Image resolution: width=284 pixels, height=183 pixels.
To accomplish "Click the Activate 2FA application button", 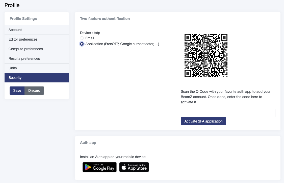I will coord(203,121).
